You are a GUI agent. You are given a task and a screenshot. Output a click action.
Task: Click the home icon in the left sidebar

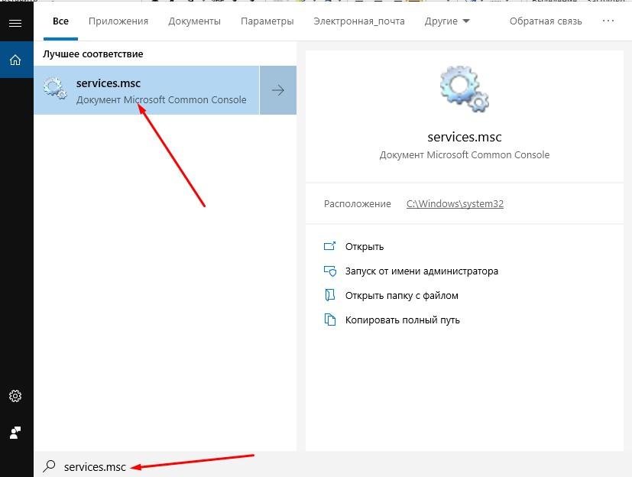click(15, 60)
